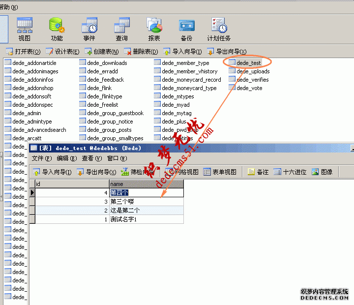The width and height of the screenshot is (354, 305).
Task: Click 创建表 (Create Table) button
Action: (102, 51)
